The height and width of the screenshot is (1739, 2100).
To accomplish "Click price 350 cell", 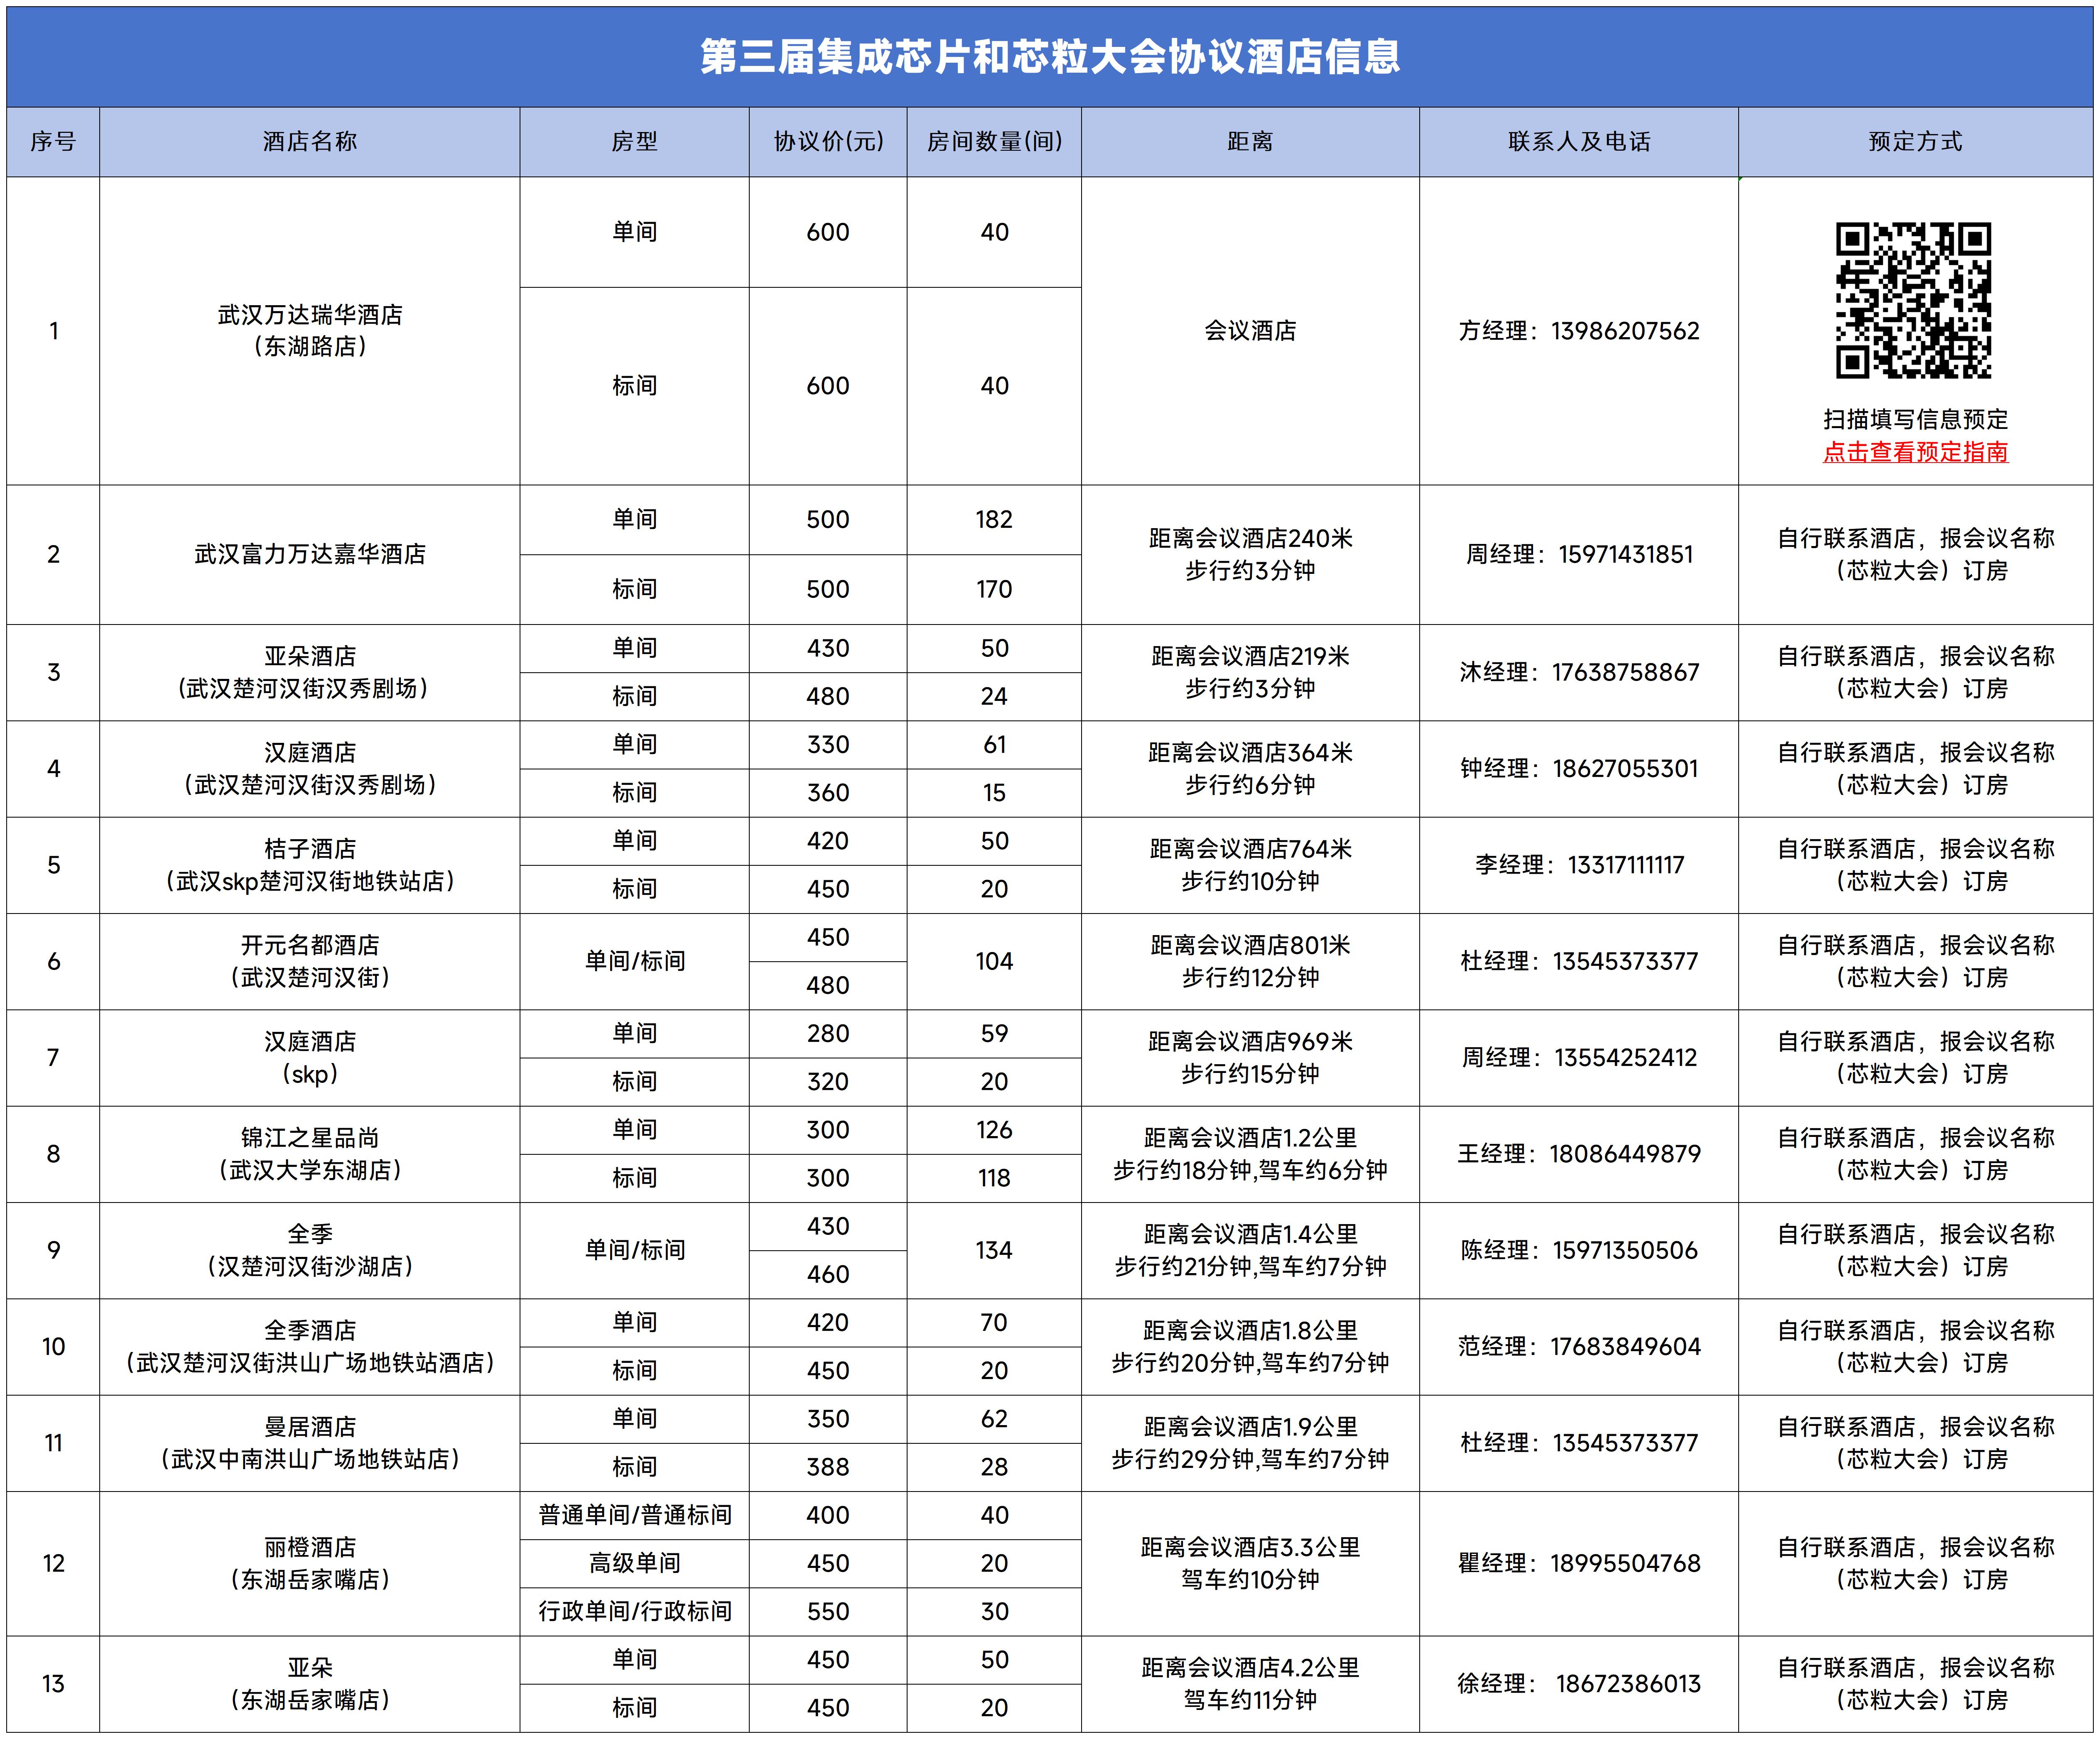I will point(828,1419).
